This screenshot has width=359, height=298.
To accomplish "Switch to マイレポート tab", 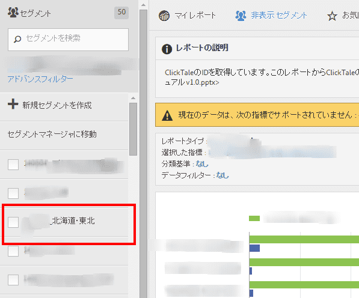I will (187, 16).
